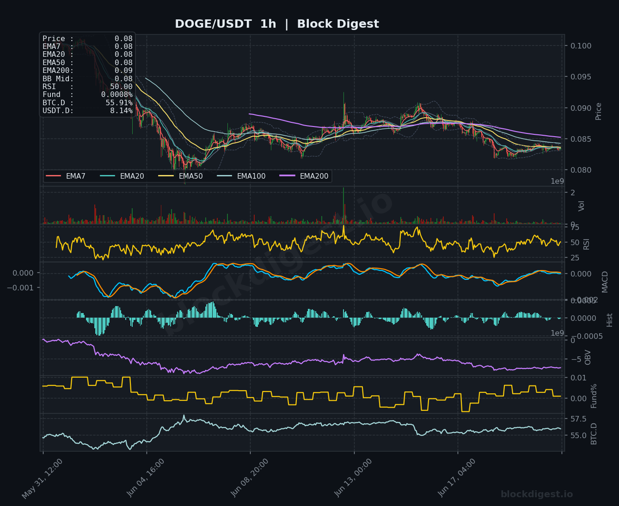Click the Vol axis title

click(x=582, y=206)
